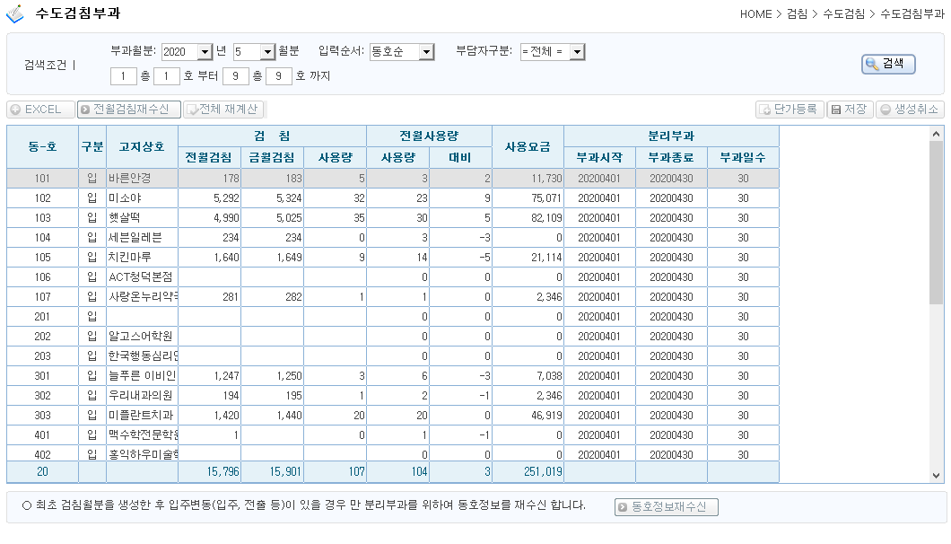Open 검침 in the breadcrumb

click(797, 14)
